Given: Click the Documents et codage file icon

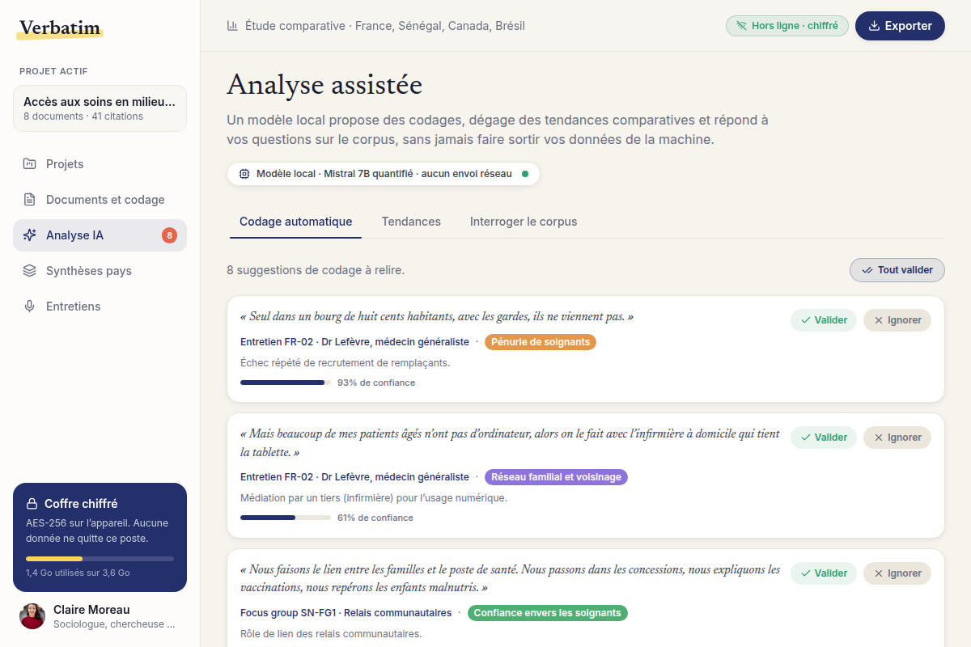Looking at the screenshot, I should (30, 200).
